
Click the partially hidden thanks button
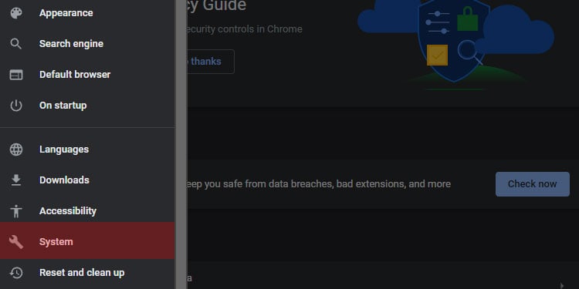pos(211,62)
